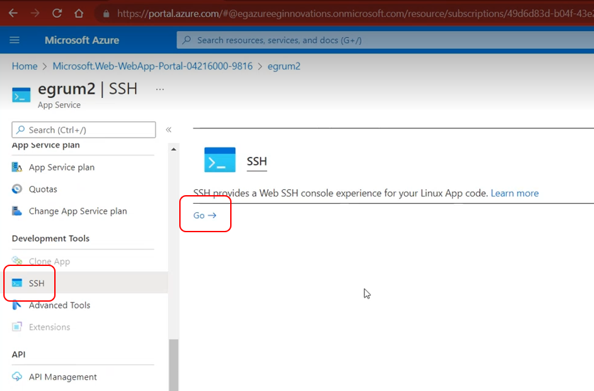The width and height of the screenshot is (594, 391).
Task: Click the Clone App icon
Action: (17, 261)
